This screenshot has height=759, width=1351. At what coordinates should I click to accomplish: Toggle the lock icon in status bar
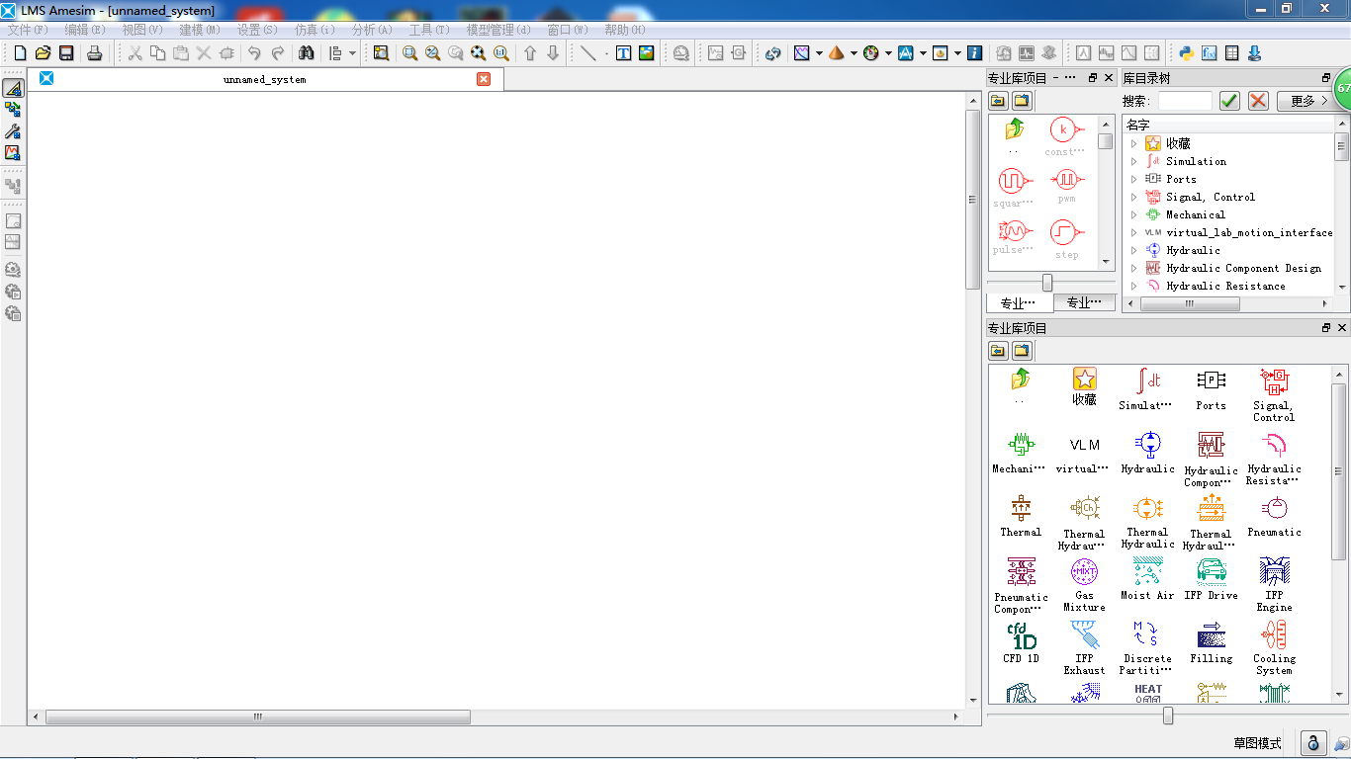point(1312,743)
